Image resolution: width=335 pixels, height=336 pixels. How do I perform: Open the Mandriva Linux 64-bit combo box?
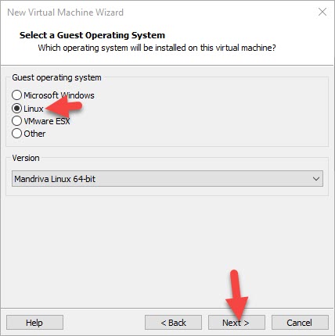click(167, 179)
